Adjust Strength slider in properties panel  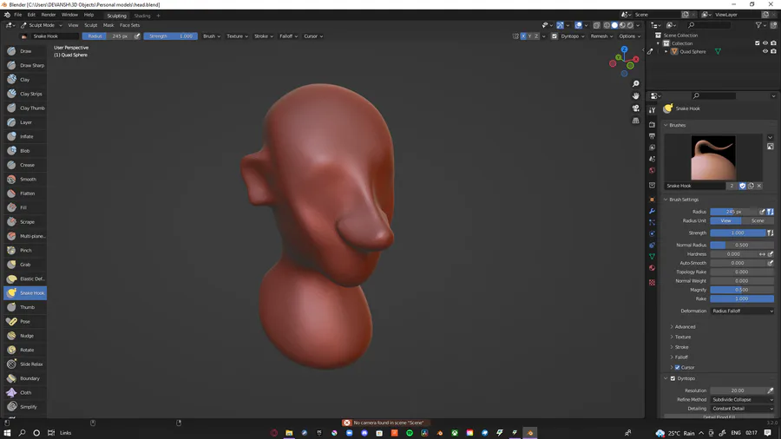click(738, 233)
